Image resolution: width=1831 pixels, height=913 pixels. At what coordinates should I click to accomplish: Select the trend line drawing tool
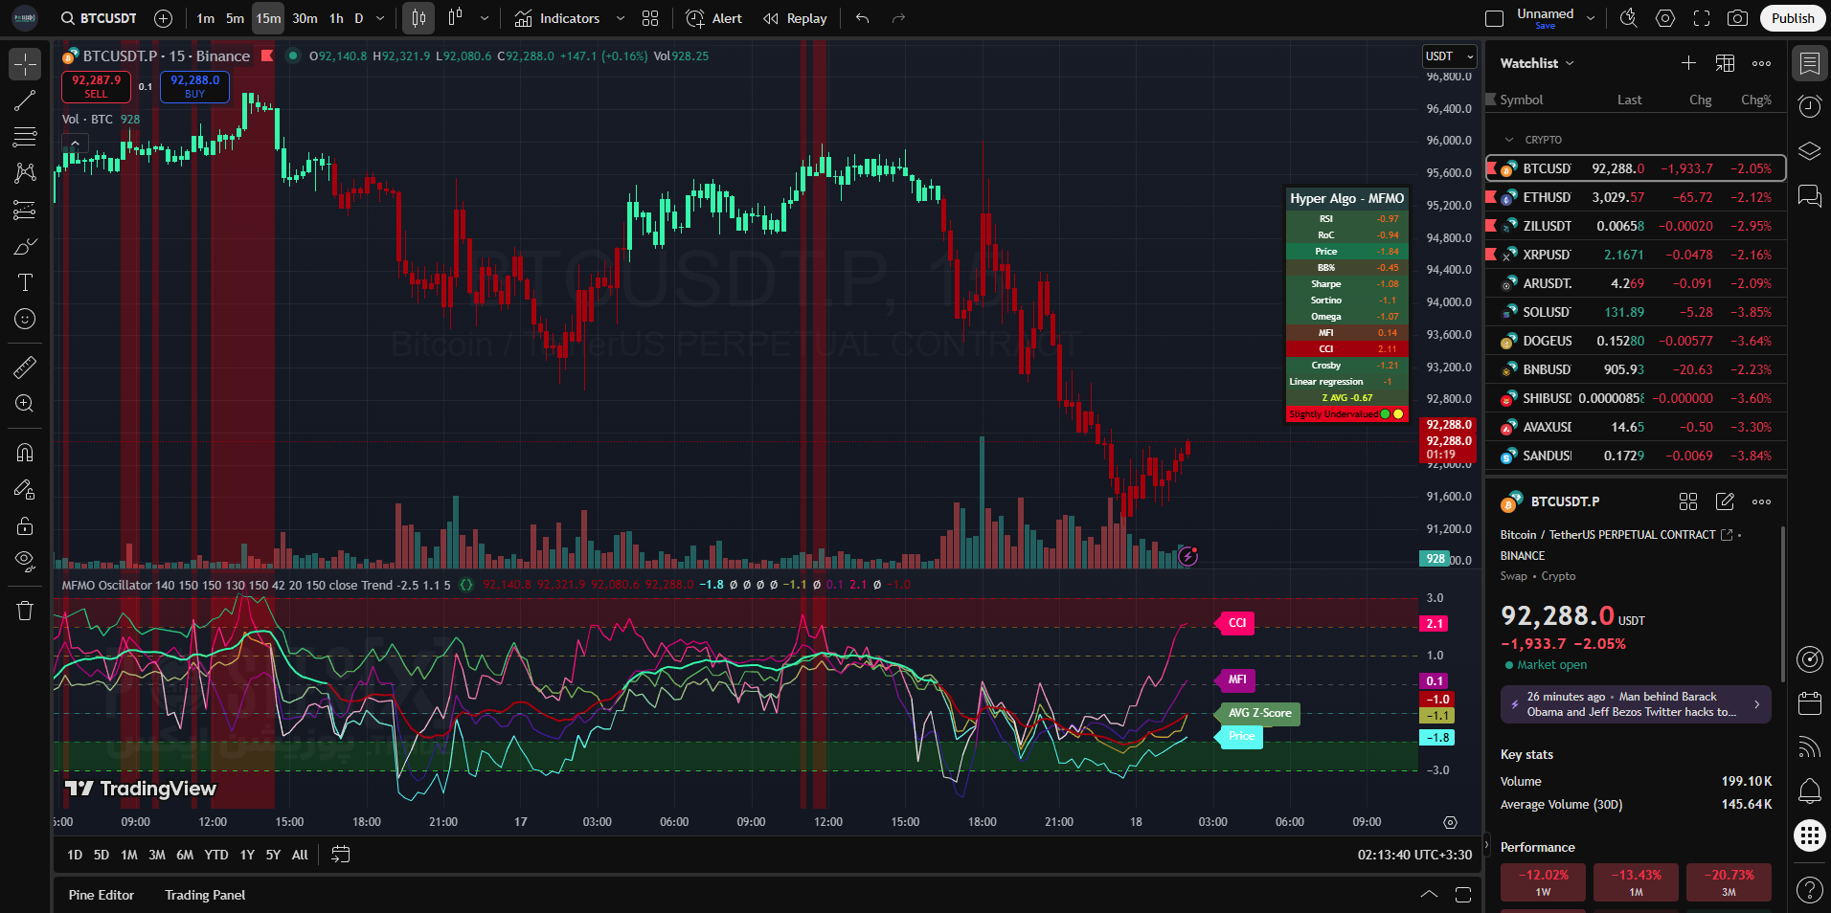pyautogui.click(x=25, y=100)
